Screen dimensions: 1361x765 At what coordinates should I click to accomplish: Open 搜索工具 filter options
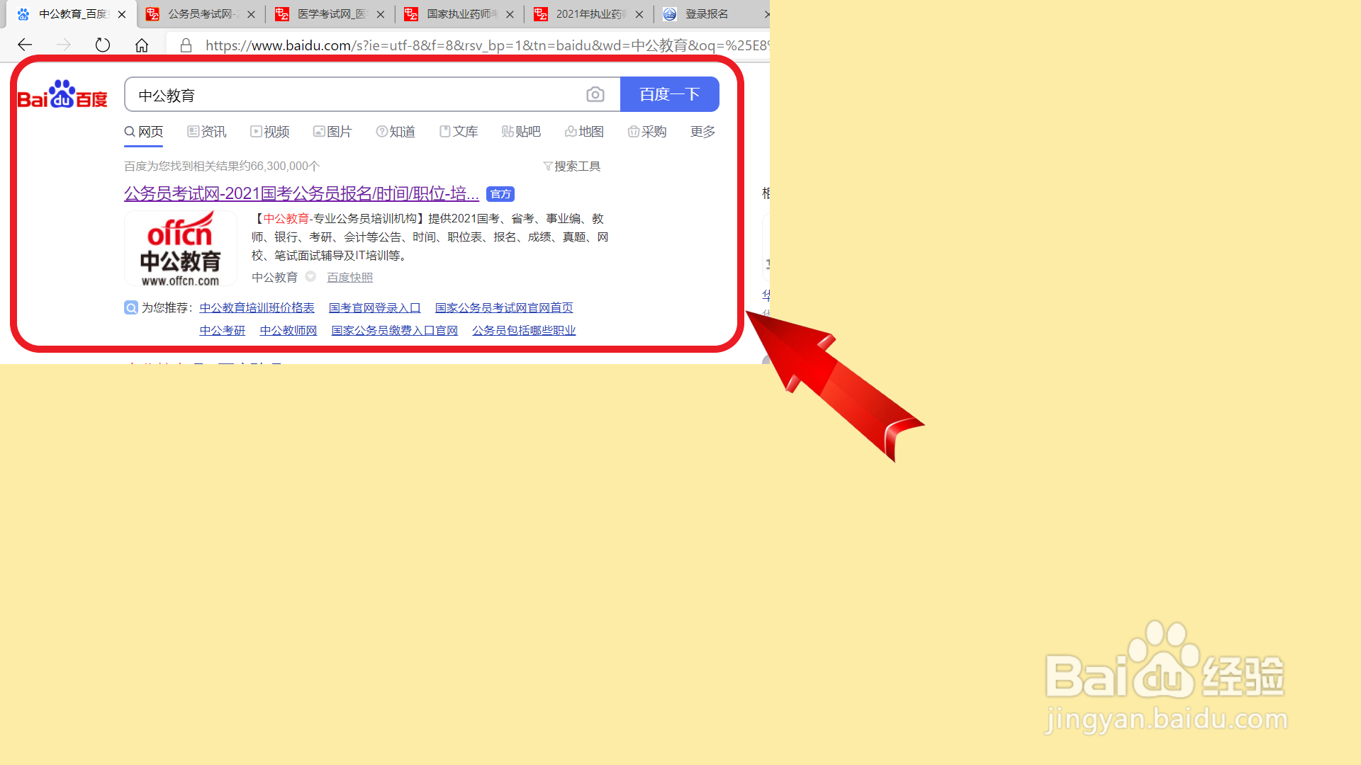click(572, 166)
